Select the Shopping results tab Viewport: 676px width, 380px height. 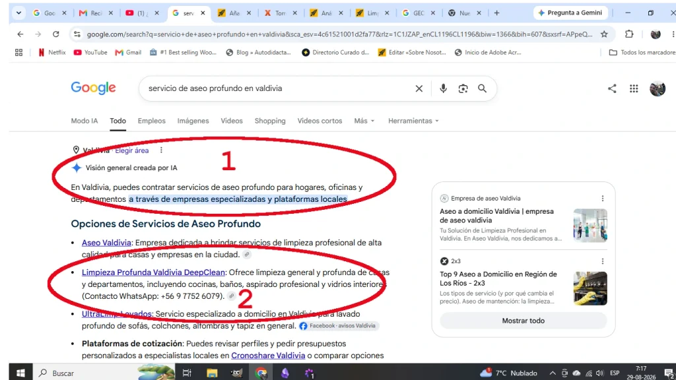pos(270,121)
